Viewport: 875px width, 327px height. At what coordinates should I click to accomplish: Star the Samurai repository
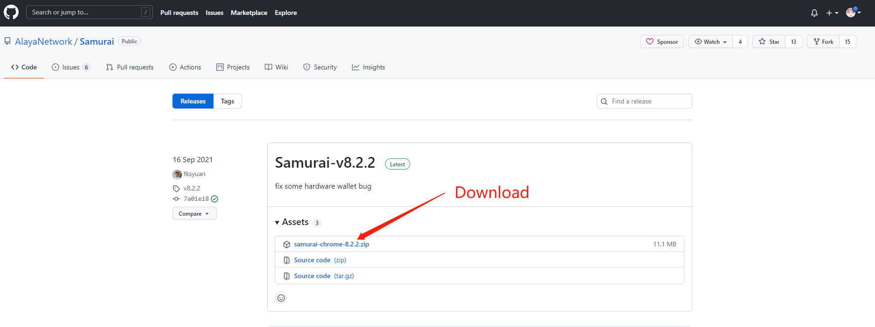(769, 41)
